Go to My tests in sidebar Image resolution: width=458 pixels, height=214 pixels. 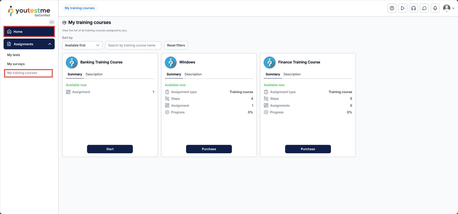click(14, 55)
